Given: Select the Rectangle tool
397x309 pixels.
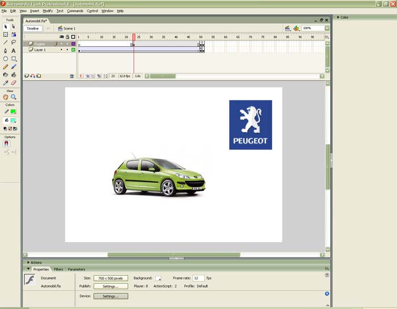Looking at the screenshot, I should 14,59.
